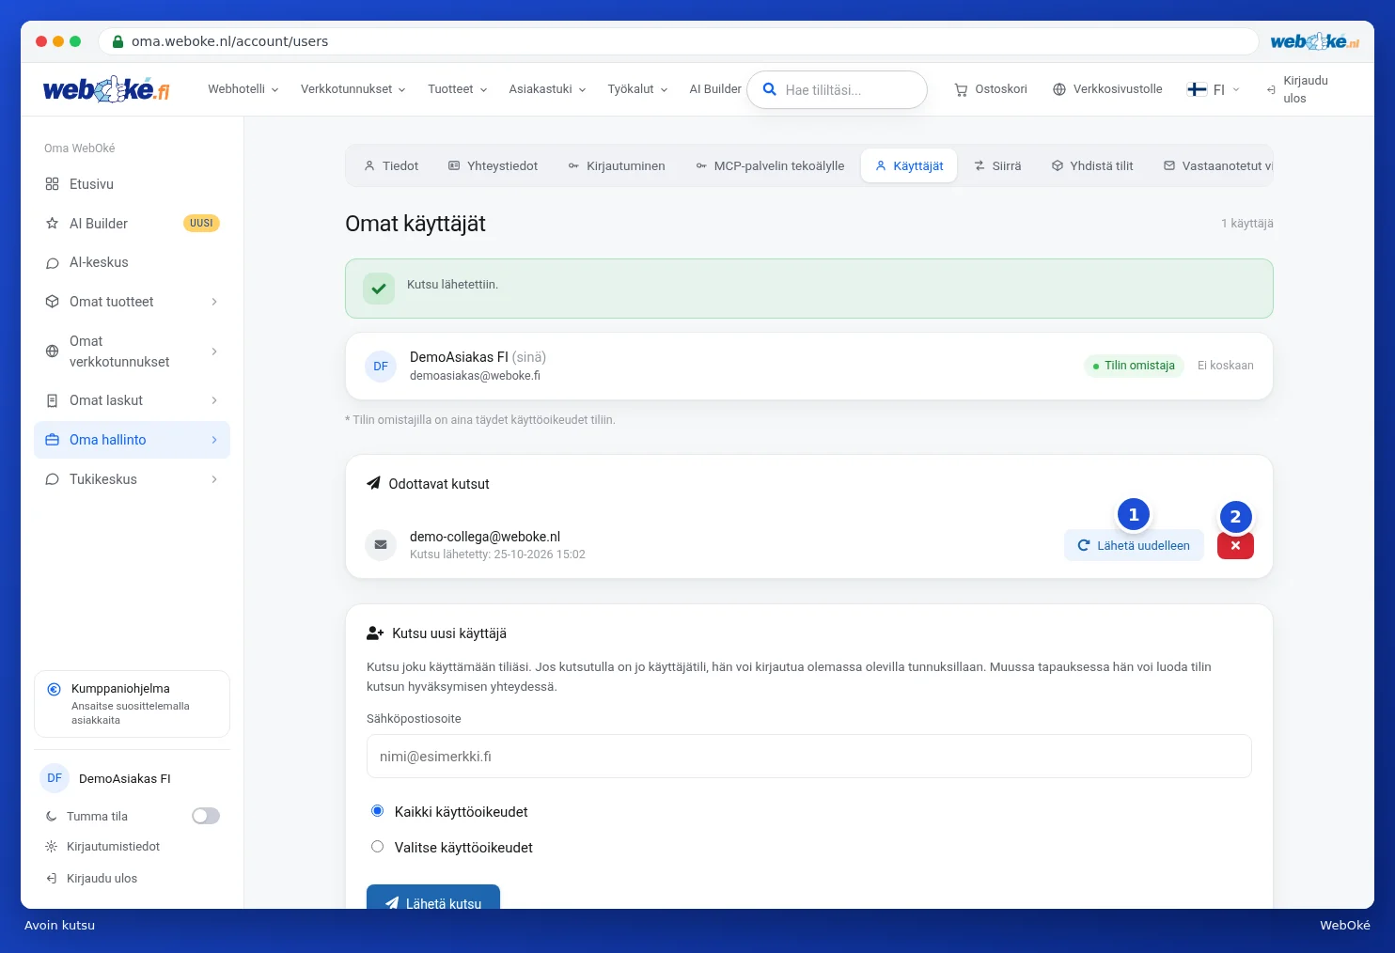Open the Verkkotunnukset dropdown in the top nav
Screen dimensions: 1395x953
coord(353,89)
